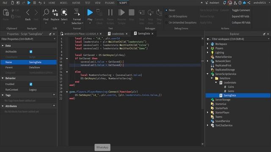
Task: Fold the function at line 20
Action: tap(67, 92)
